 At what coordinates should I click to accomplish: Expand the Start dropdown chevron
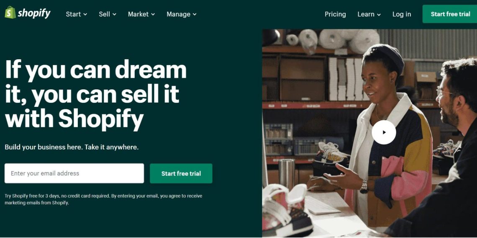click(85, 15)
